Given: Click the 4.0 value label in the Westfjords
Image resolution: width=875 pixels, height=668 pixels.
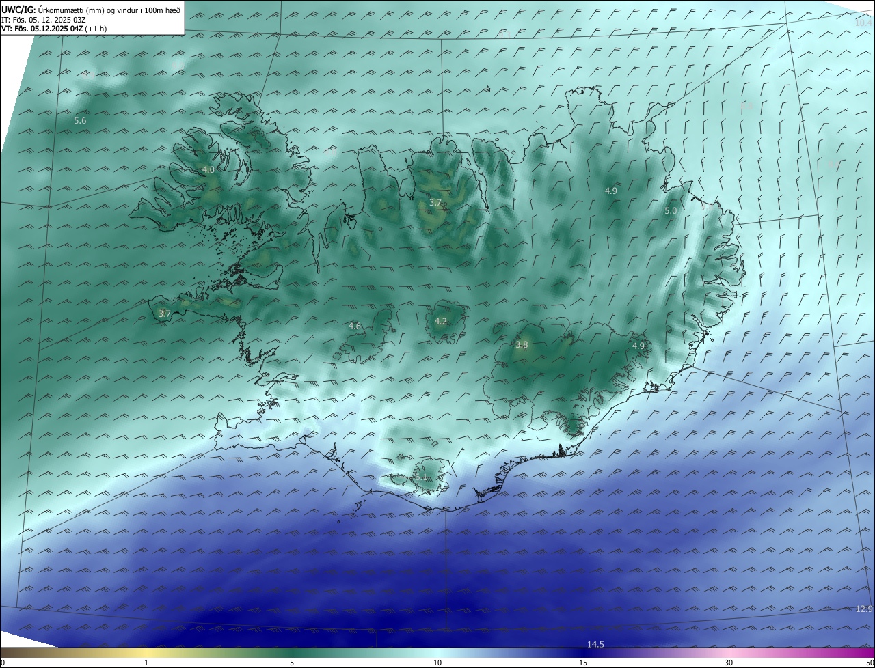Looking at the screenshot, I should (208, 170).
